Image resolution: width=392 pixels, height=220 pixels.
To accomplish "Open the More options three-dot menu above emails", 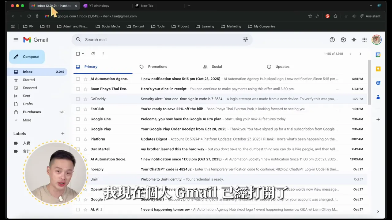I will coord(103,54).
